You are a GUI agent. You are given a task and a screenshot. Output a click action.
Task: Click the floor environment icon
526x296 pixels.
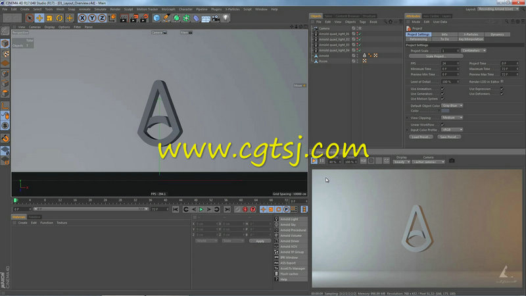(206, 18)
